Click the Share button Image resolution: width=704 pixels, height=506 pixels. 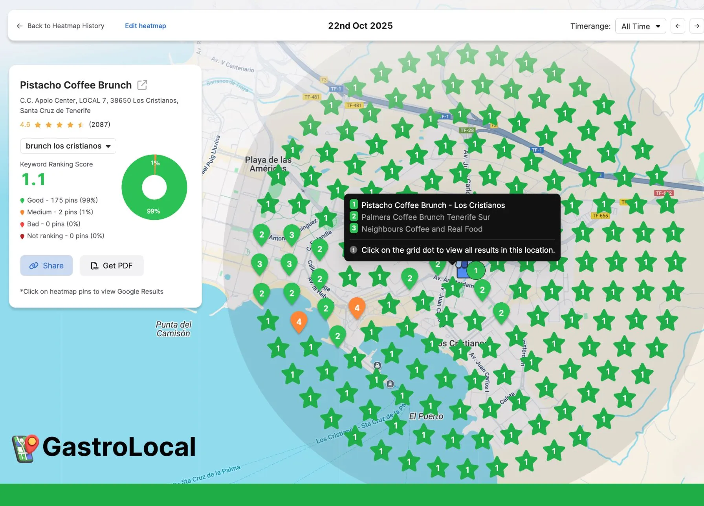(x=46, y=265)
